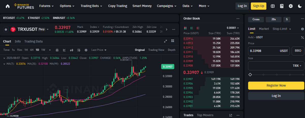This screenshot has width=305, height=118.
Task: Open the chart grid layout icon
Action: (173, 41)
